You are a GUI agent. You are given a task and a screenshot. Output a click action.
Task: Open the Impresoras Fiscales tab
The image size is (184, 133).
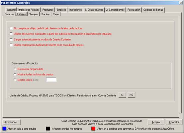29,10
